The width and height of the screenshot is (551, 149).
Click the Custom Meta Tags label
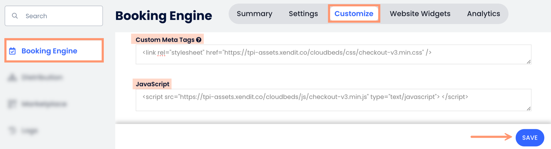point(165,40)
